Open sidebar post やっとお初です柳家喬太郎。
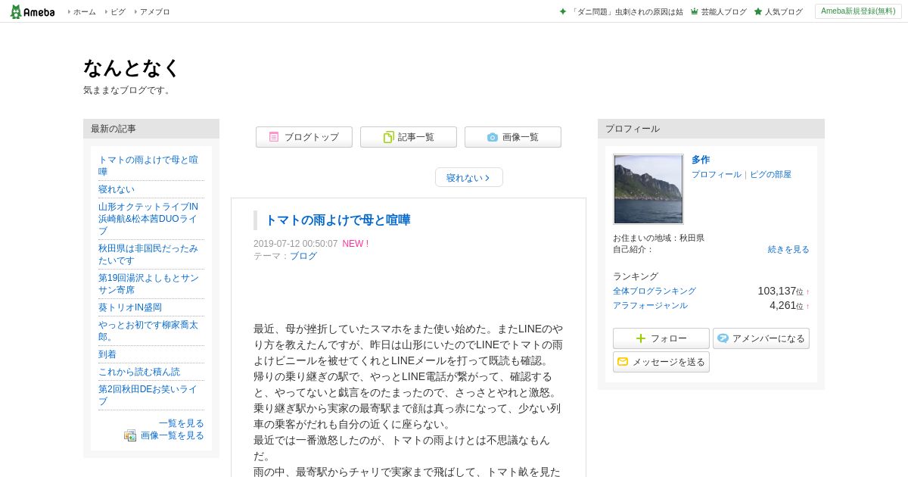 pos(148,331)
